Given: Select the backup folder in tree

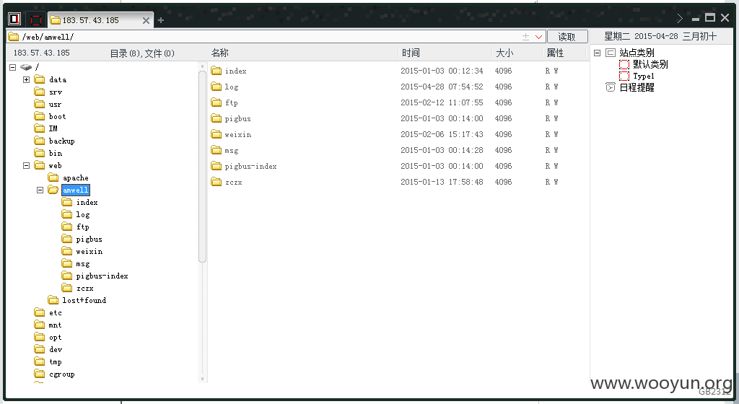Looking at the screenshot, I should [55, 141].
